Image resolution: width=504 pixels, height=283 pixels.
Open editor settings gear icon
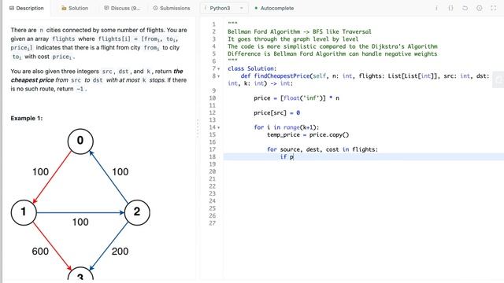pyautogui.click(x=480, y=8)
